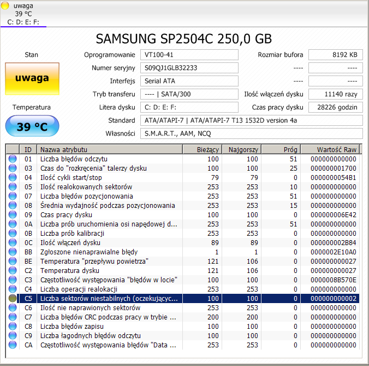Click the 'Własności' field S.M.A.R.T., AAM, NCQ
Viewport: 369px width, 366px height.
[x=252, y=133]
